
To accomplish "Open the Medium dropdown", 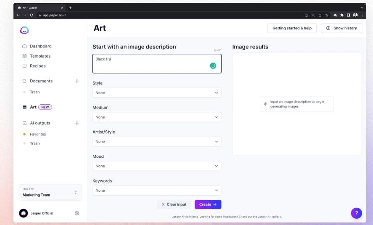I will coord(157,117).
